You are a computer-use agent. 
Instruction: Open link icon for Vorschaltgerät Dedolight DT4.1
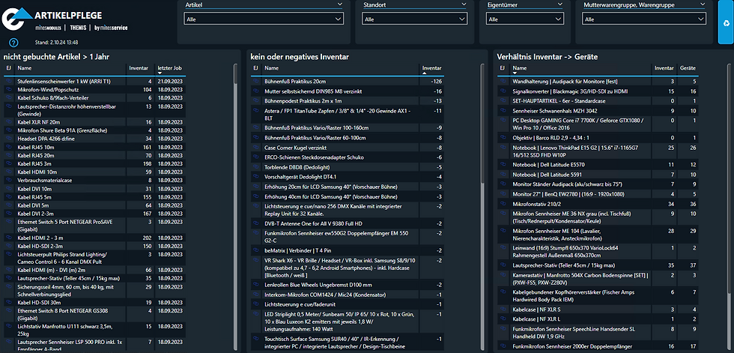tap(255, 177)
